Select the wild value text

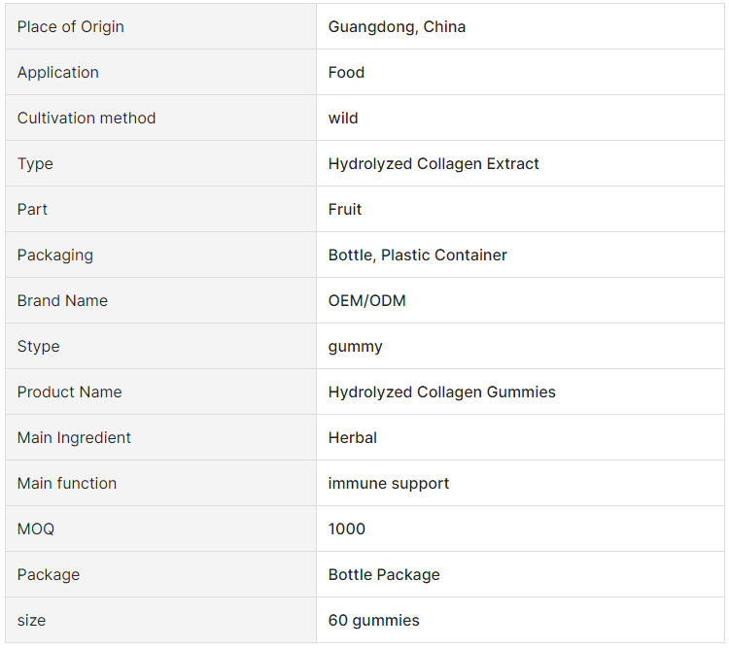click(343, 119)
